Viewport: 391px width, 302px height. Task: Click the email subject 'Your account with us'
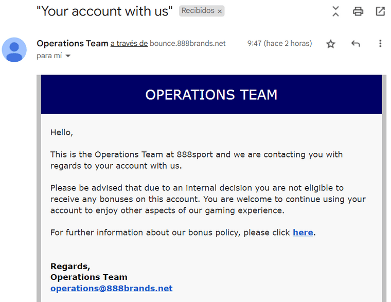[x=104, y=11]
